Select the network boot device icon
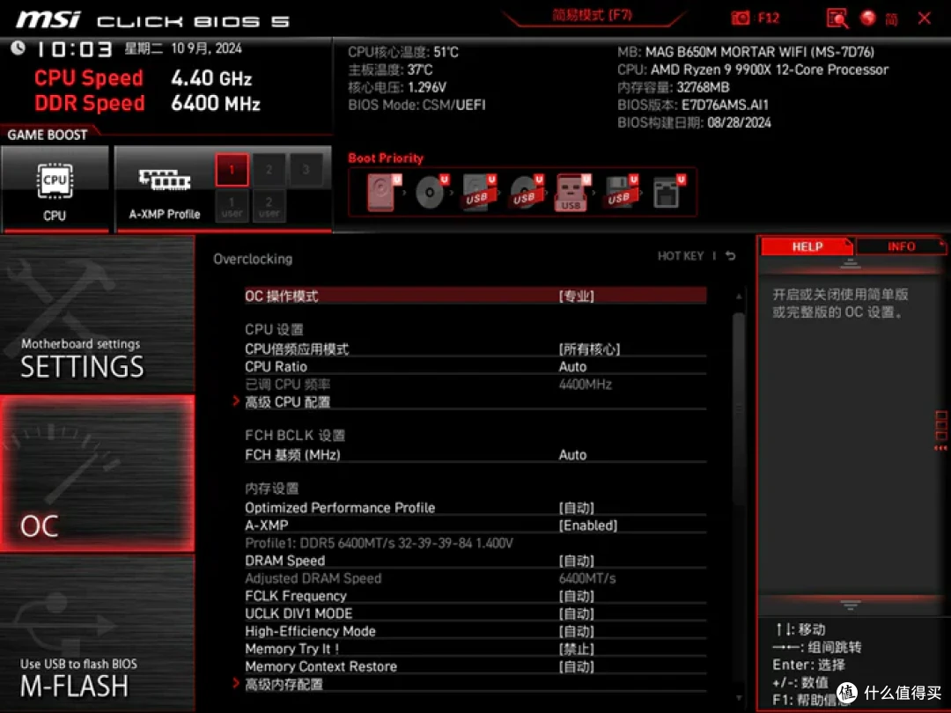951x713 pixels. (668, 192)
